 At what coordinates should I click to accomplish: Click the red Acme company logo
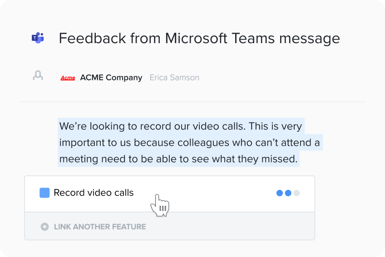[68, 78]
